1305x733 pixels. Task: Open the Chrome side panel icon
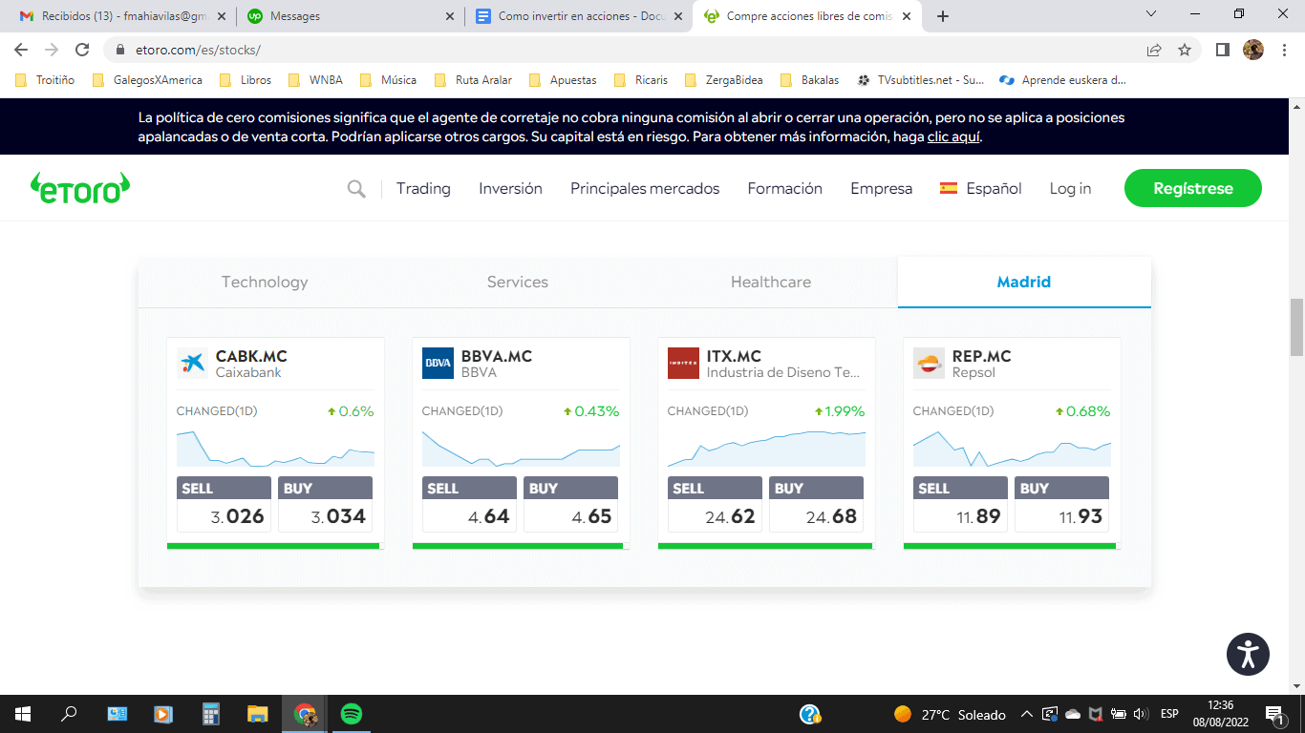tap(1222, 50)
